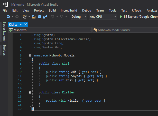This screenshot has height=116, width=158.
Task: Open the Debug menu
Action: pos(87,11)
